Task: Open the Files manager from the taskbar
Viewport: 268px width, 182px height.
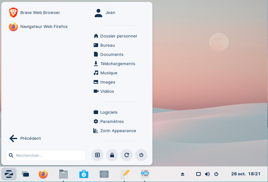Action: point(64,174)
